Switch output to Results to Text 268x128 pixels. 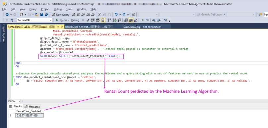click(x=126, y=20)
